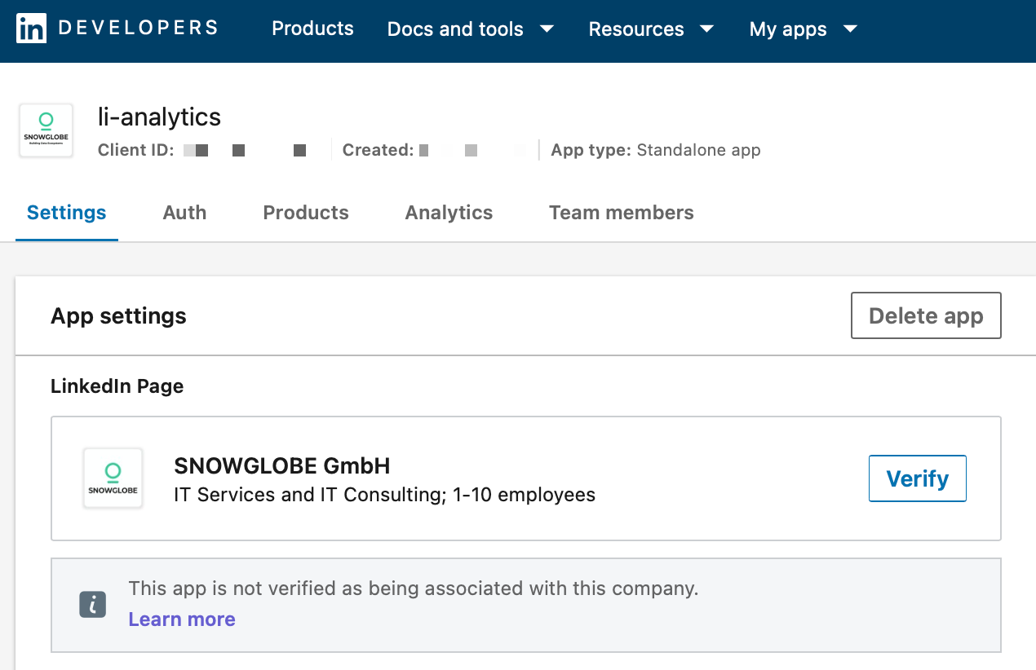The height and width of the screenshot is (670, 1036).
Task: Click the li-analytics Snowglobe app logo
Action: click(46, 130)
